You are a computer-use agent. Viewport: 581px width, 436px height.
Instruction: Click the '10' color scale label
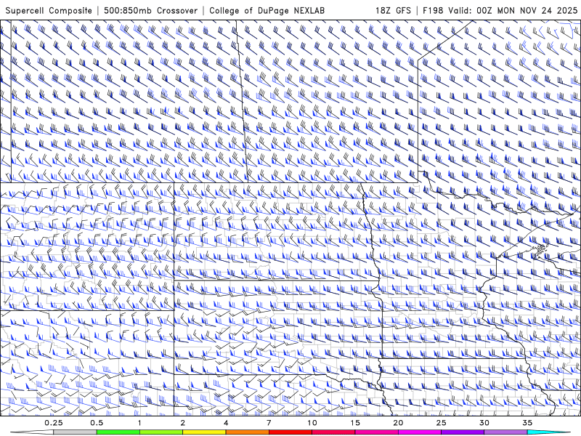[312, 423]
